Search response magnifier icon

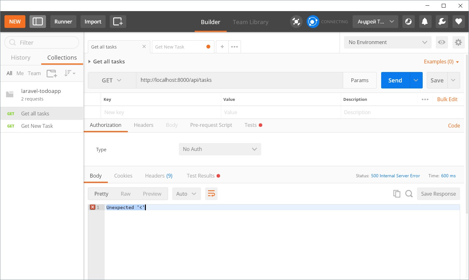point(409,194)
